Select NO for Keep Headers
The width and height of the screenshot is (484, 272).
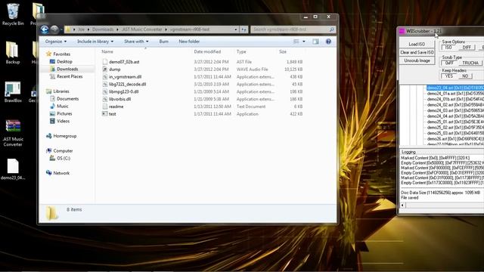465,76
